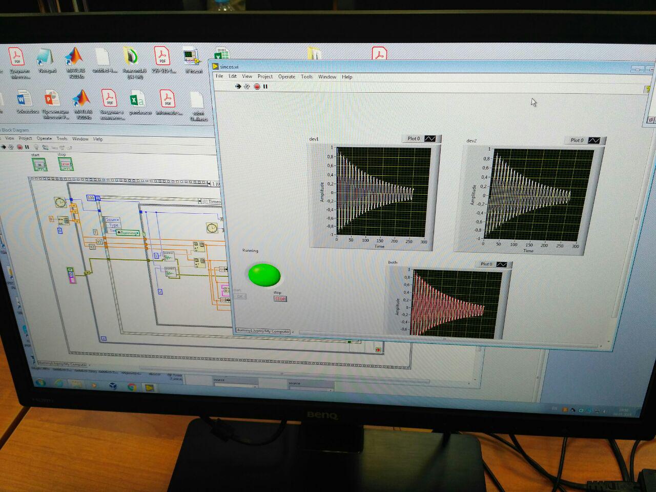Click Retain Wire Values icon in Block Diagram toolbar
Image resolution: width=656 pixels, height=492 pixels.
click(46, 148)
